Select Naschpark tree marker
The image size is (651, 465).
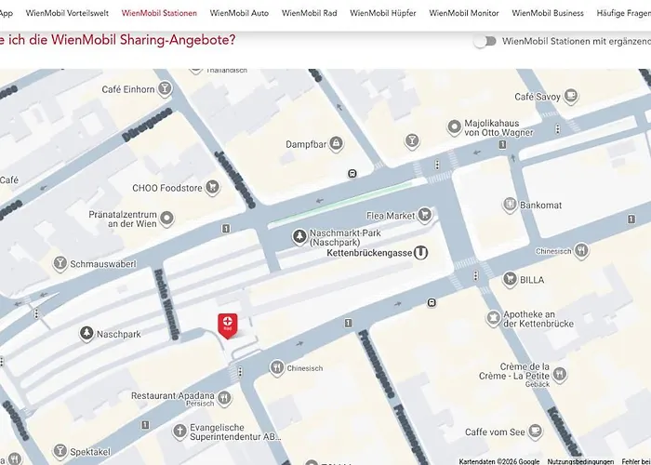click(86, 334)
